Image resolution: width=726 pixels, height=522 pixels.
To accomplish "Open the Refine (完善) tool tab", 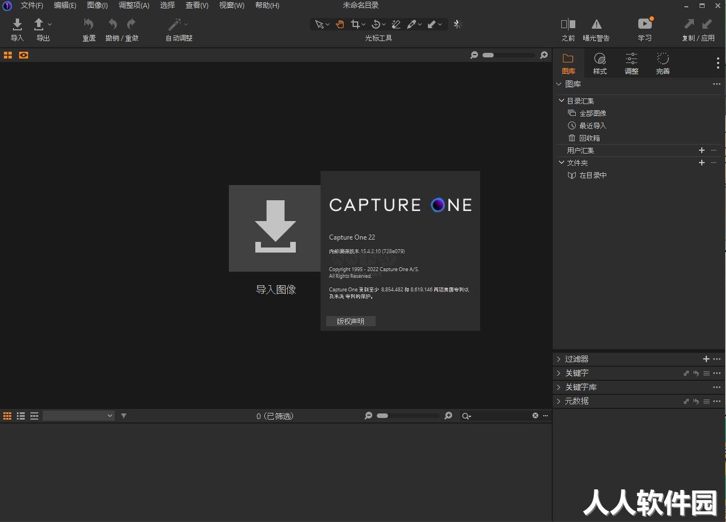I will tap(663, 64).
